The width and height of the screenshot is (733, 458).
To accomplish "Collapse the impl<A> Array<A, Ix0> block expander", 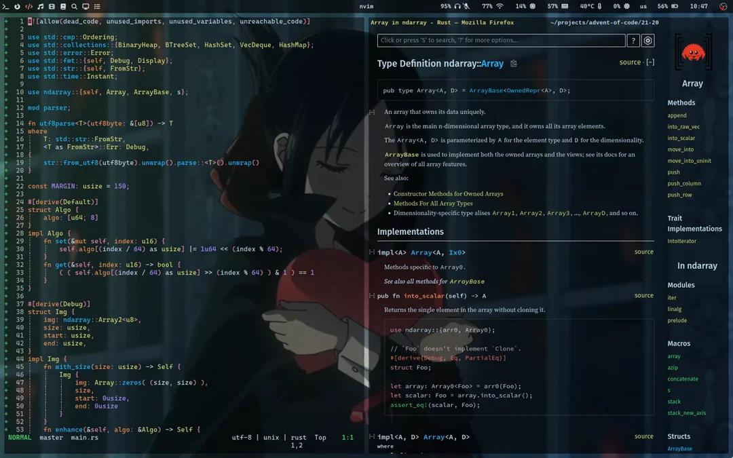I will [x=371, y=252].
